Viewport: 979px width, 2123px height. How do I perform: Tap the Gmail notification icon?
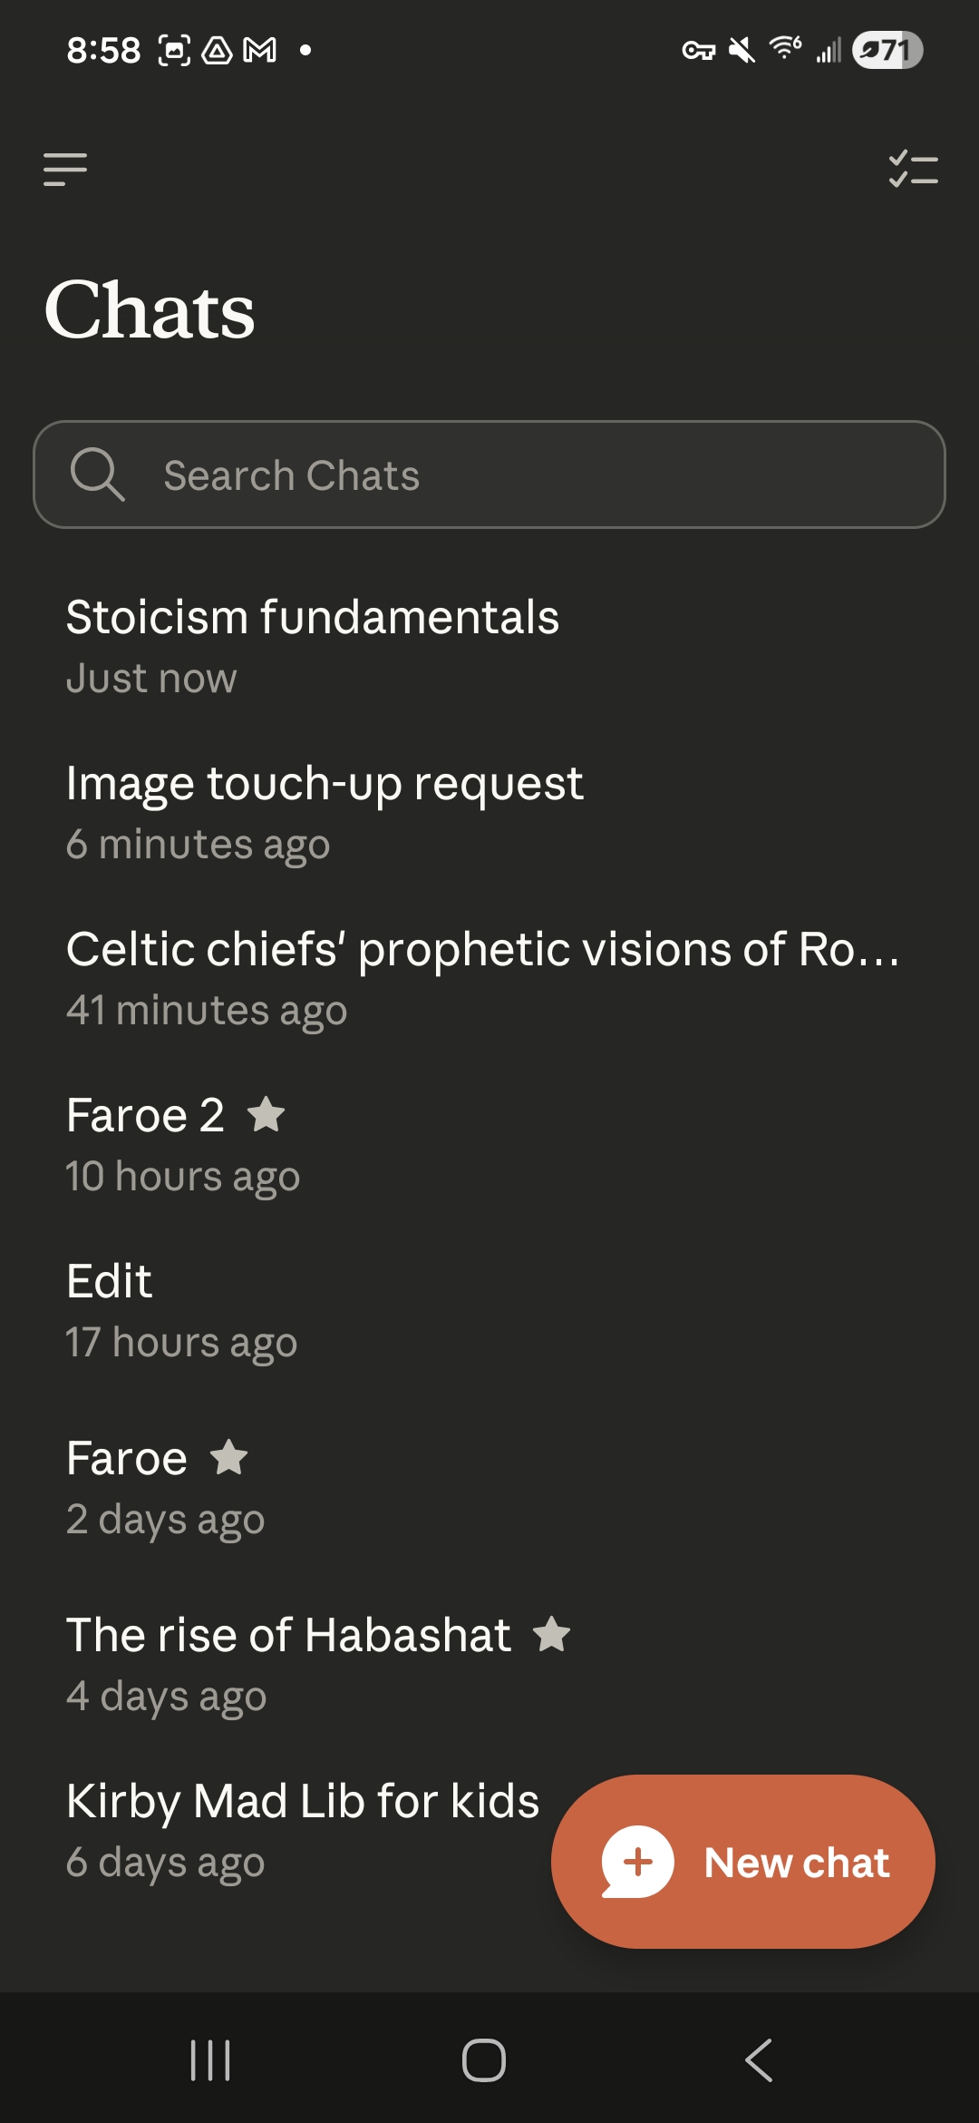click(x=260, y=50)
